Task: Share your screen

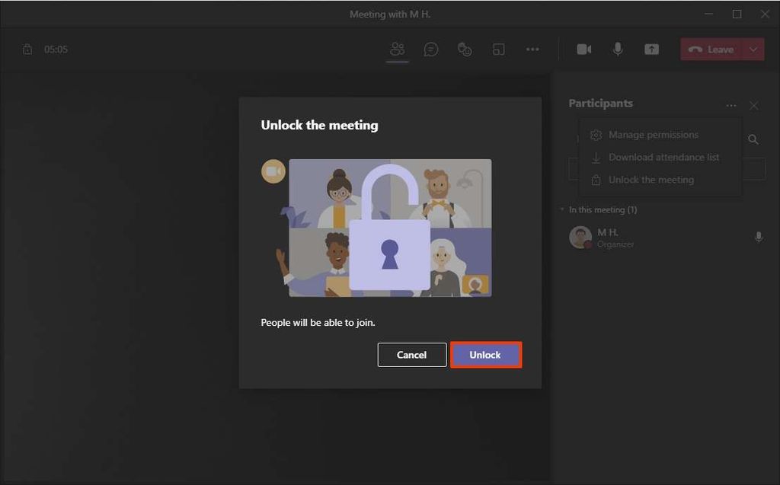Action: pyautogui.click(x=651, y=49)
